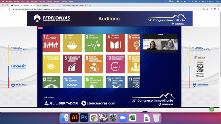
Task: Open Control Center in menu bar
Action: (x=196, y=1)
